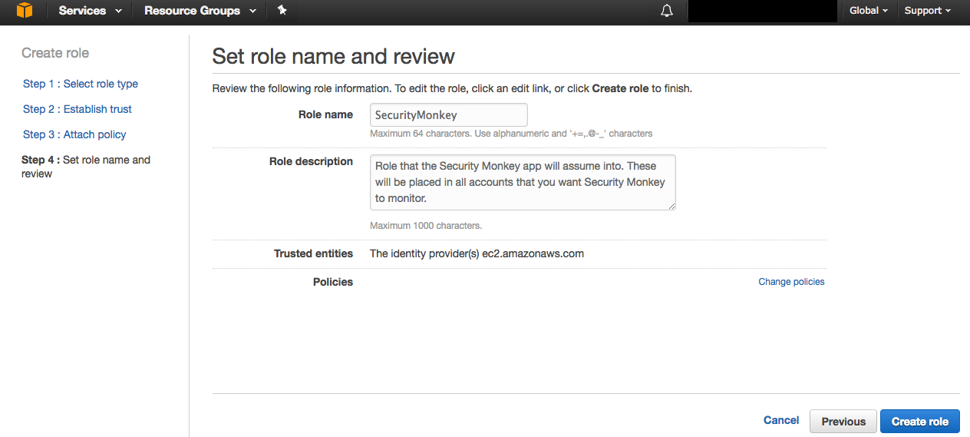The image size is (970, 437).
Task: Click the Change policies link
Action: pyautogui.click(x=791, y=282)
